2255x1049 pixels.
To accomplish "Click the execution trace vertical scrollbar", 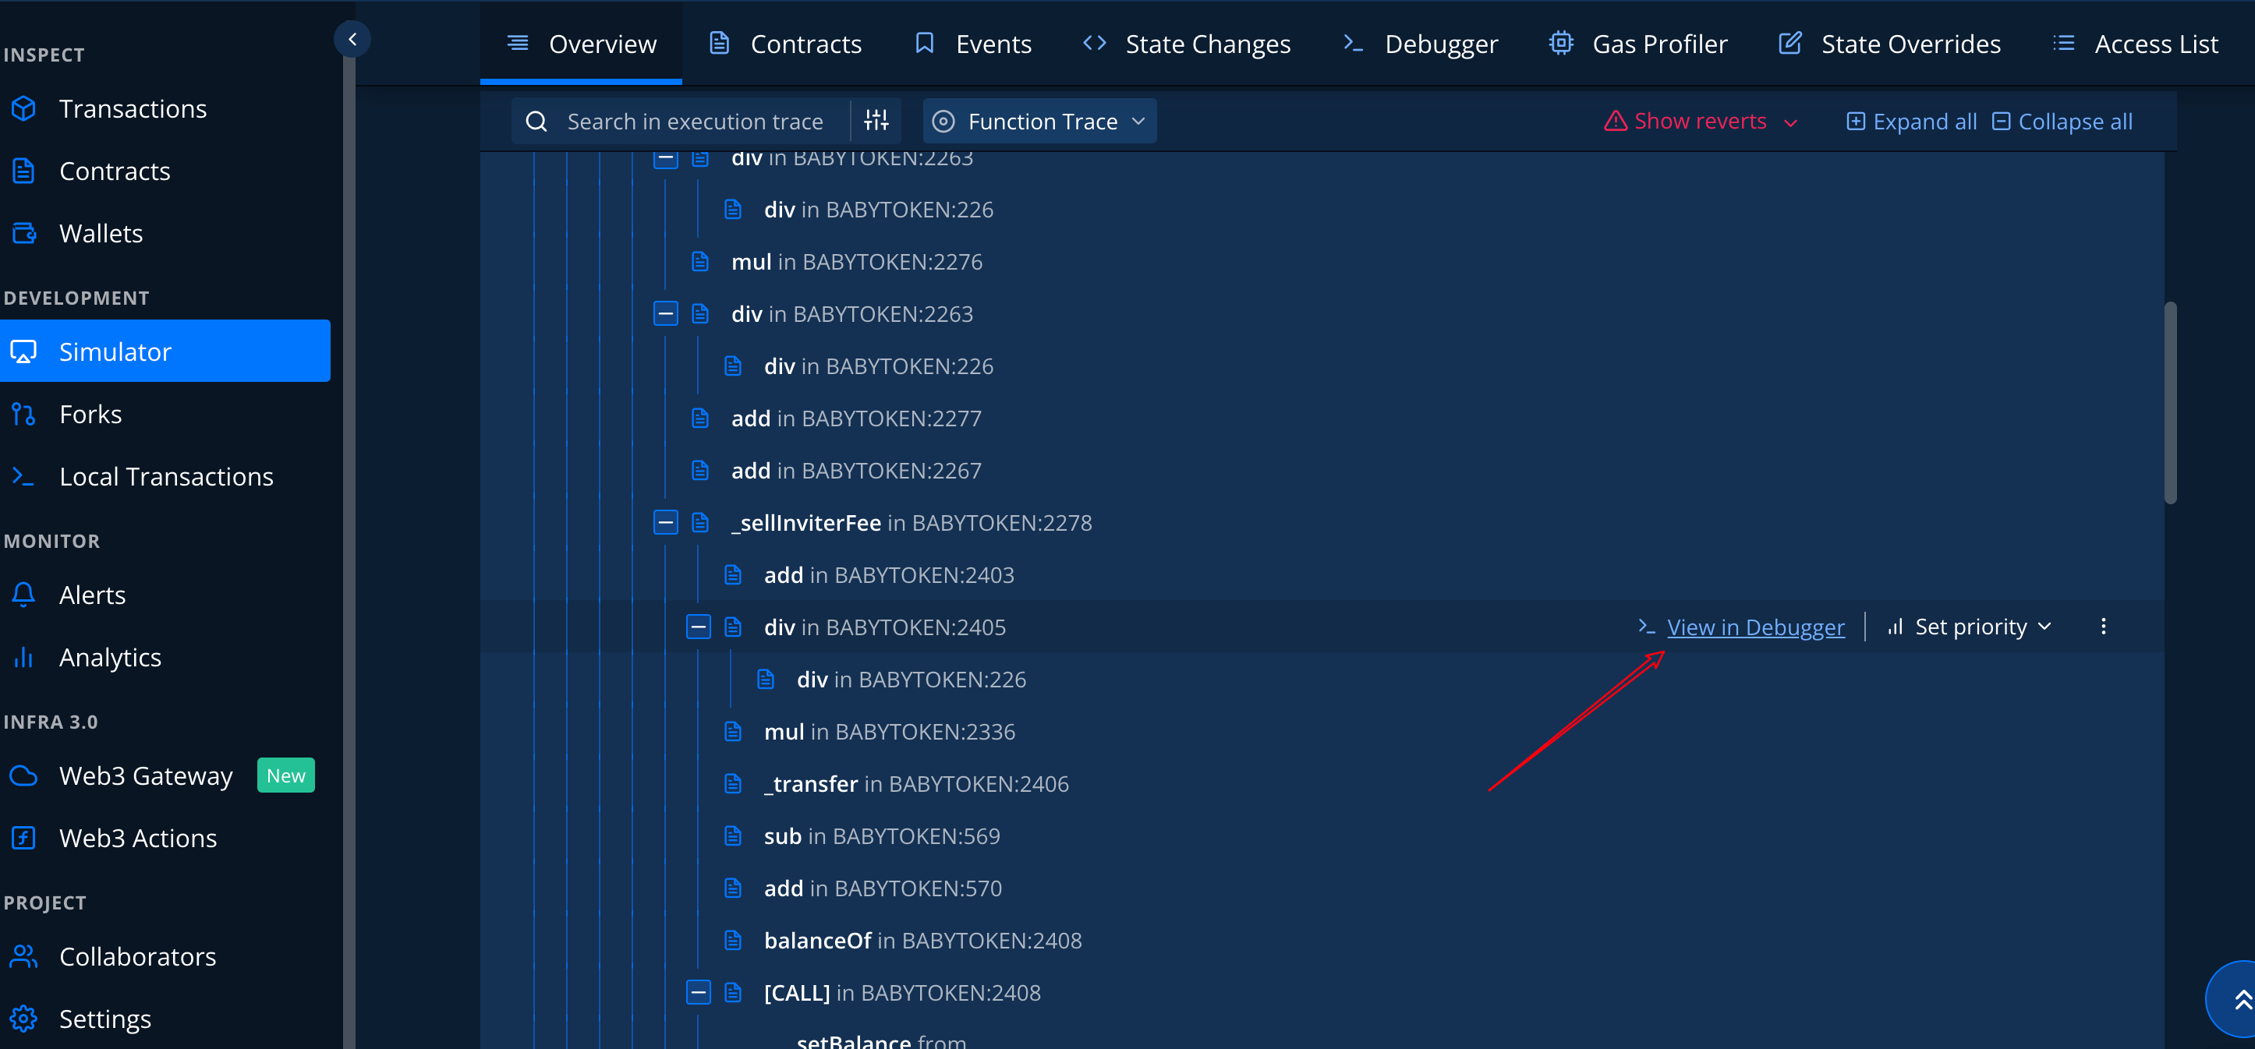I will pyautogui.click(x=2170, y=402).
